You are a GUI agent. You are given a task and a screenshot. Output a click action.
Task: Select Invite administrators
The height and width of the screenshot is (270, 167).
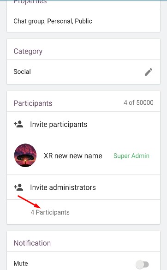[x=63, y=187]
